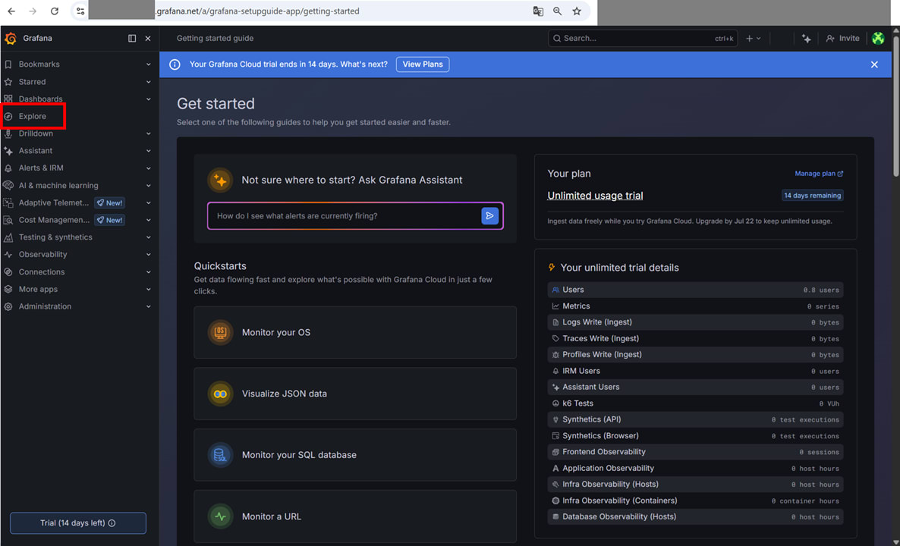This screenshot has height=546, width=900.
Task: Click the browser address bar URL
Action: (x=257, y=11)
